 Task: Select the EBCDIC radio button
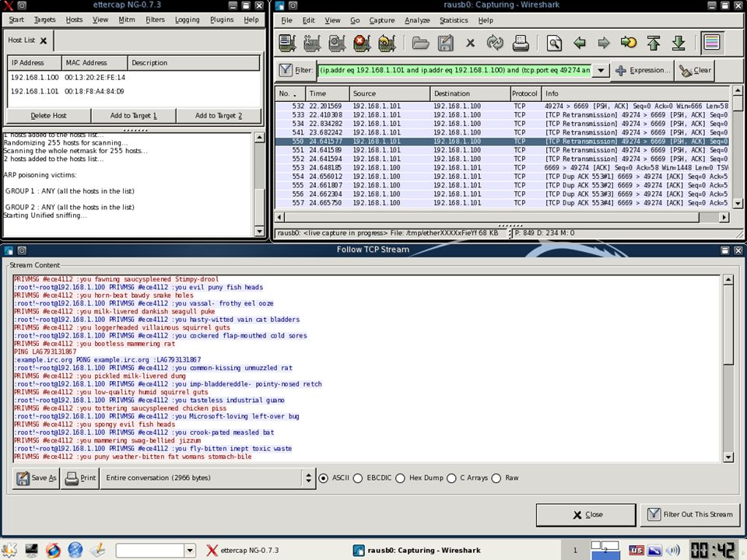(x=358, y=478)
